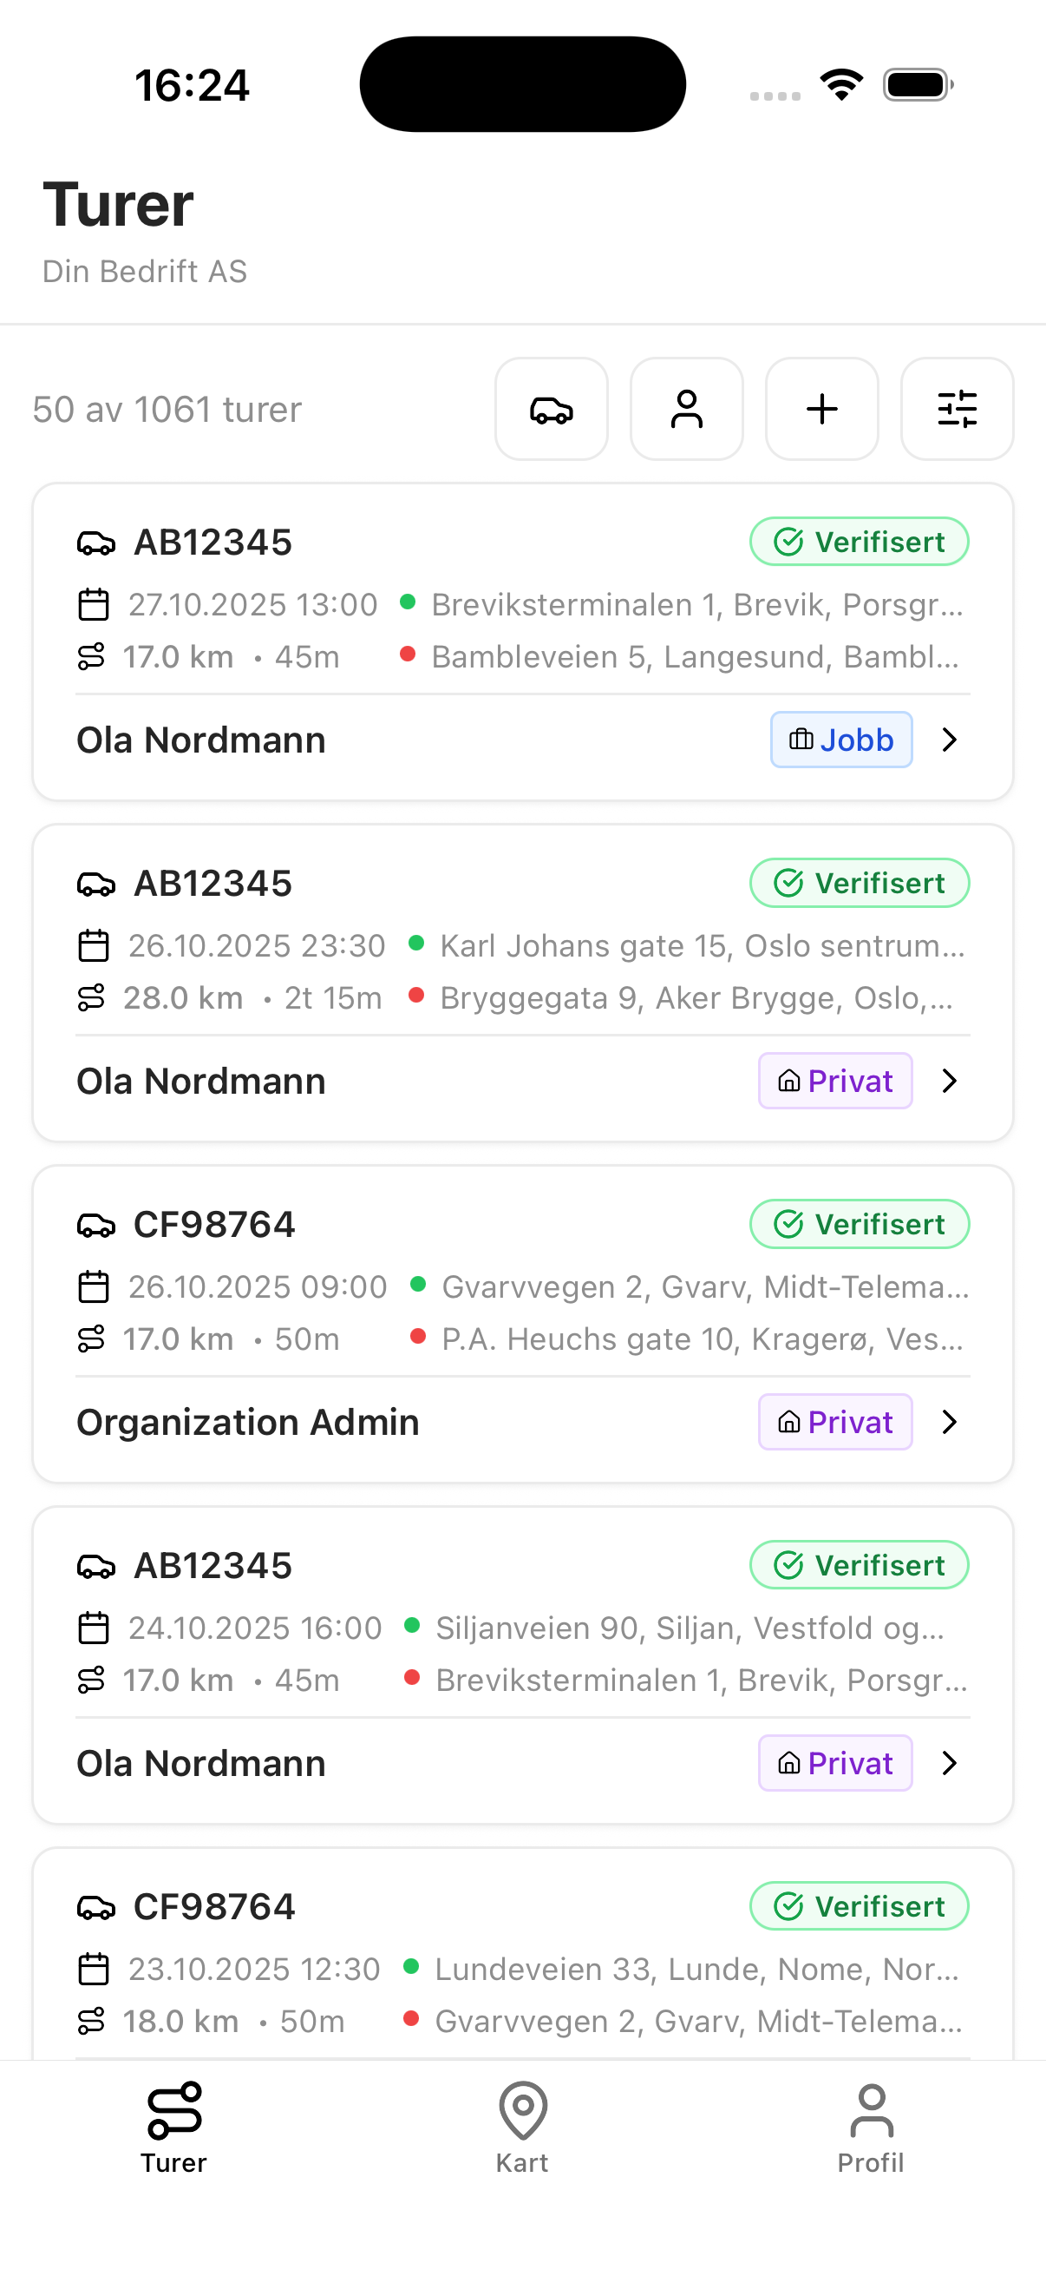The width and height of the screenshot is (1046, 2276).
Task: Tap Privat badge on Organization Admin trip
Action: 835,1422
